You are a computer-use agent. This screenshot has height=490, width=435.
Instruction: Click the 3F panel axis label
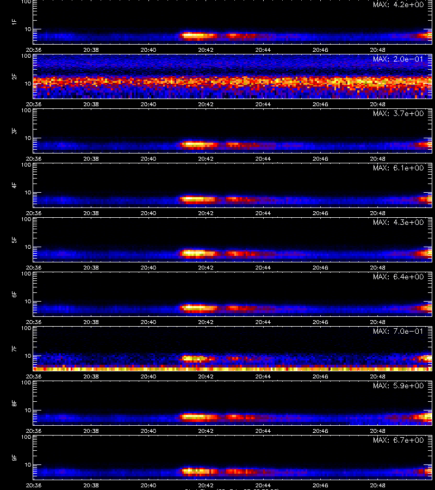tap(14, 131)
